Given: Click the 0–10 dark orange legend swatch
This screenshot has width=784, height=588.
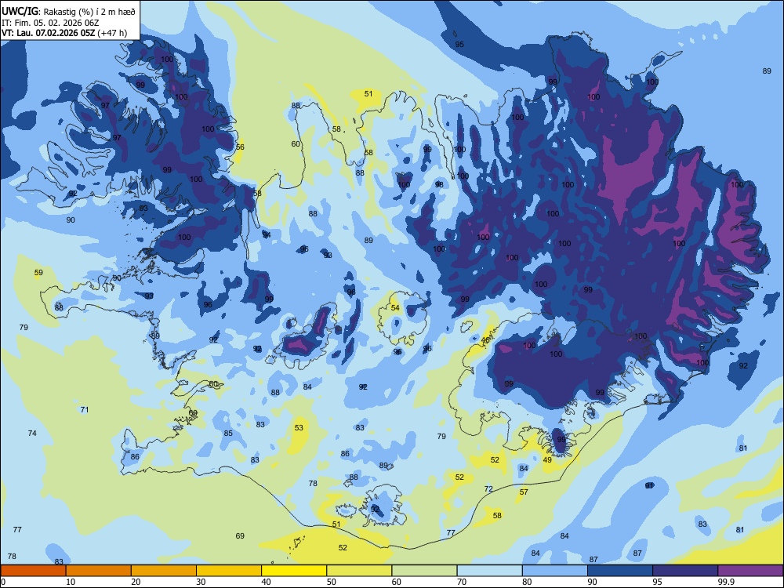Looking at the screenshot, I should point(33,571).
